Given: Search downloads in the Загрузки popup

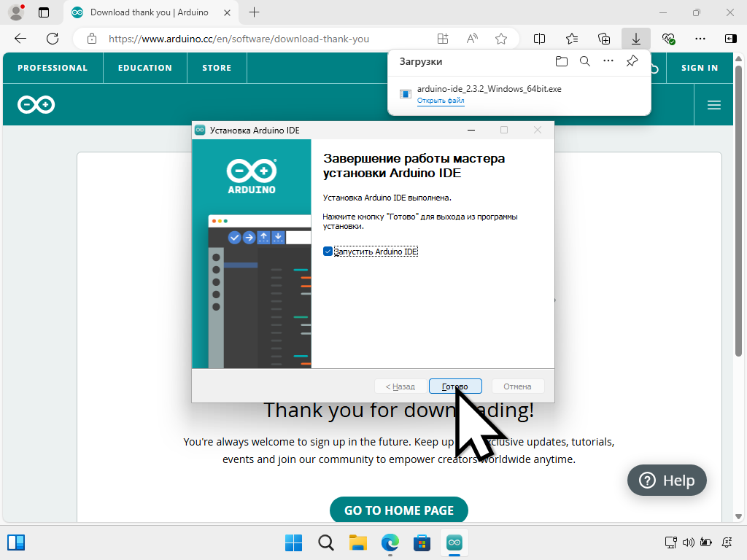Looking at the screenshot, I should [585, 61].
